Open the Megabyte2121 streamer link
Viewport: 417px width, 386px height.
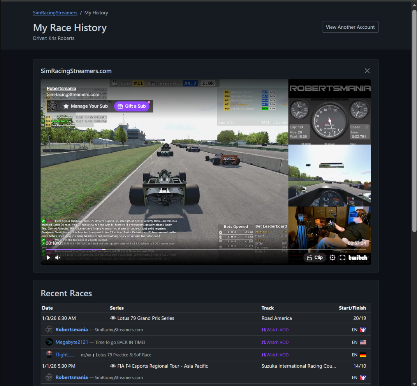click(72, 342)
